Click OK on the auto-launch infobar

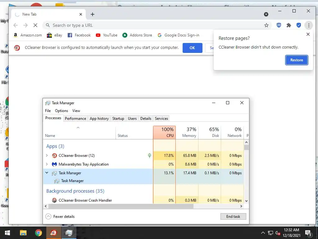(x=192, y=48)
